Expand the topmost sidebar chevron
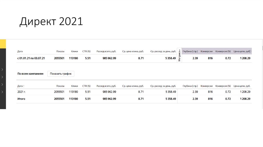The width and height of the screenshot is (263, 147). click(2, 70)
